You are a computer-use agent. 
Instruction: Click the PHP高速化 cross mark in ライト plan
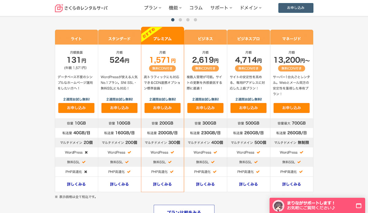[86, 172]
